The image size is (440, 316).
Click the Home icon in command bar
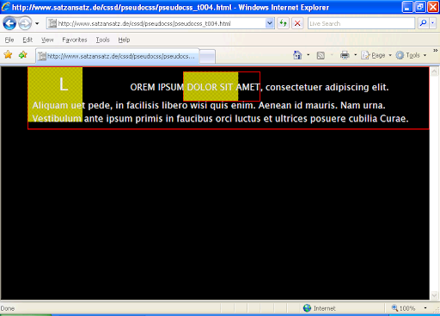point(297,55)
